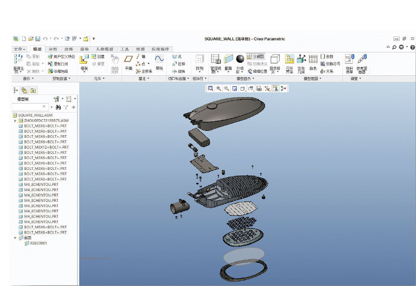Click the model tree search input field
Image resolution: width=416 pixels, height=286 pixels.
pos(28,107)
